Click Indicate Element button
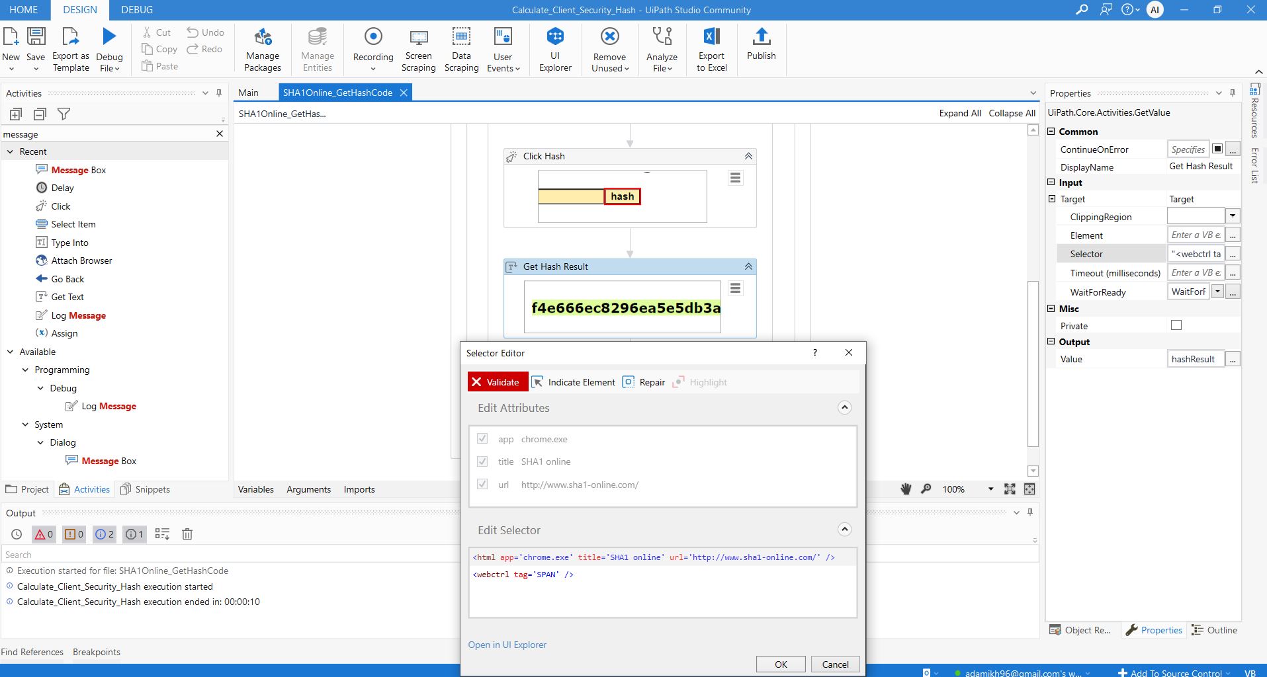Screen dimensions: 1267x677 coord(574,382)
